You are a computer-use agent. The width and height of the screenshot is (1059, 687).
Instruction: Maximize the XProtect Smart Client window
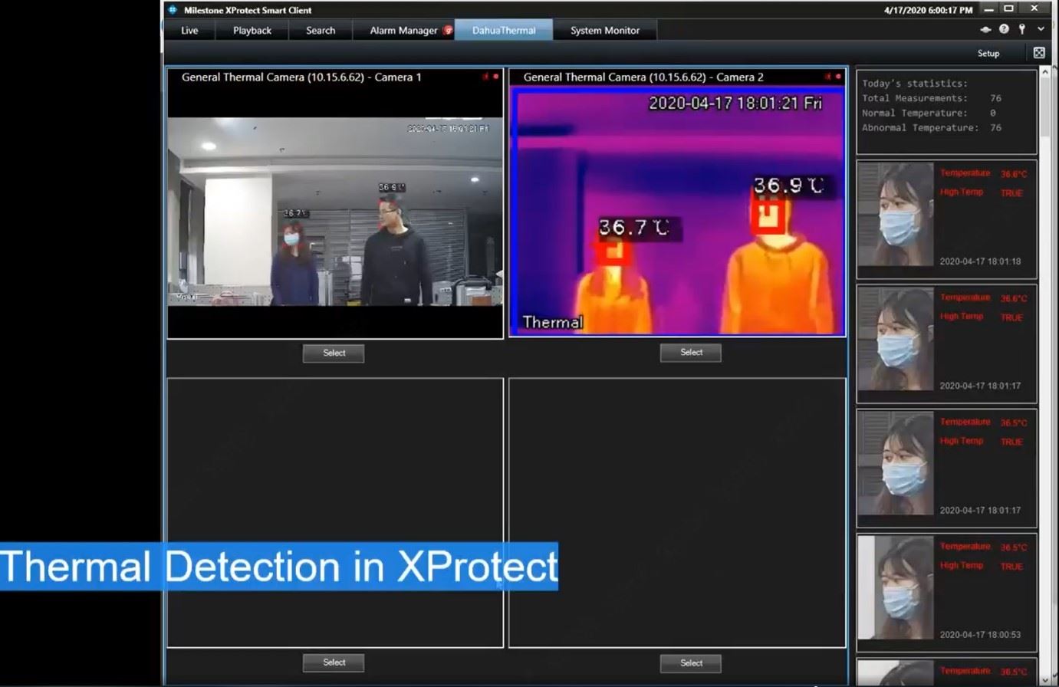[x=1009, y=9]
